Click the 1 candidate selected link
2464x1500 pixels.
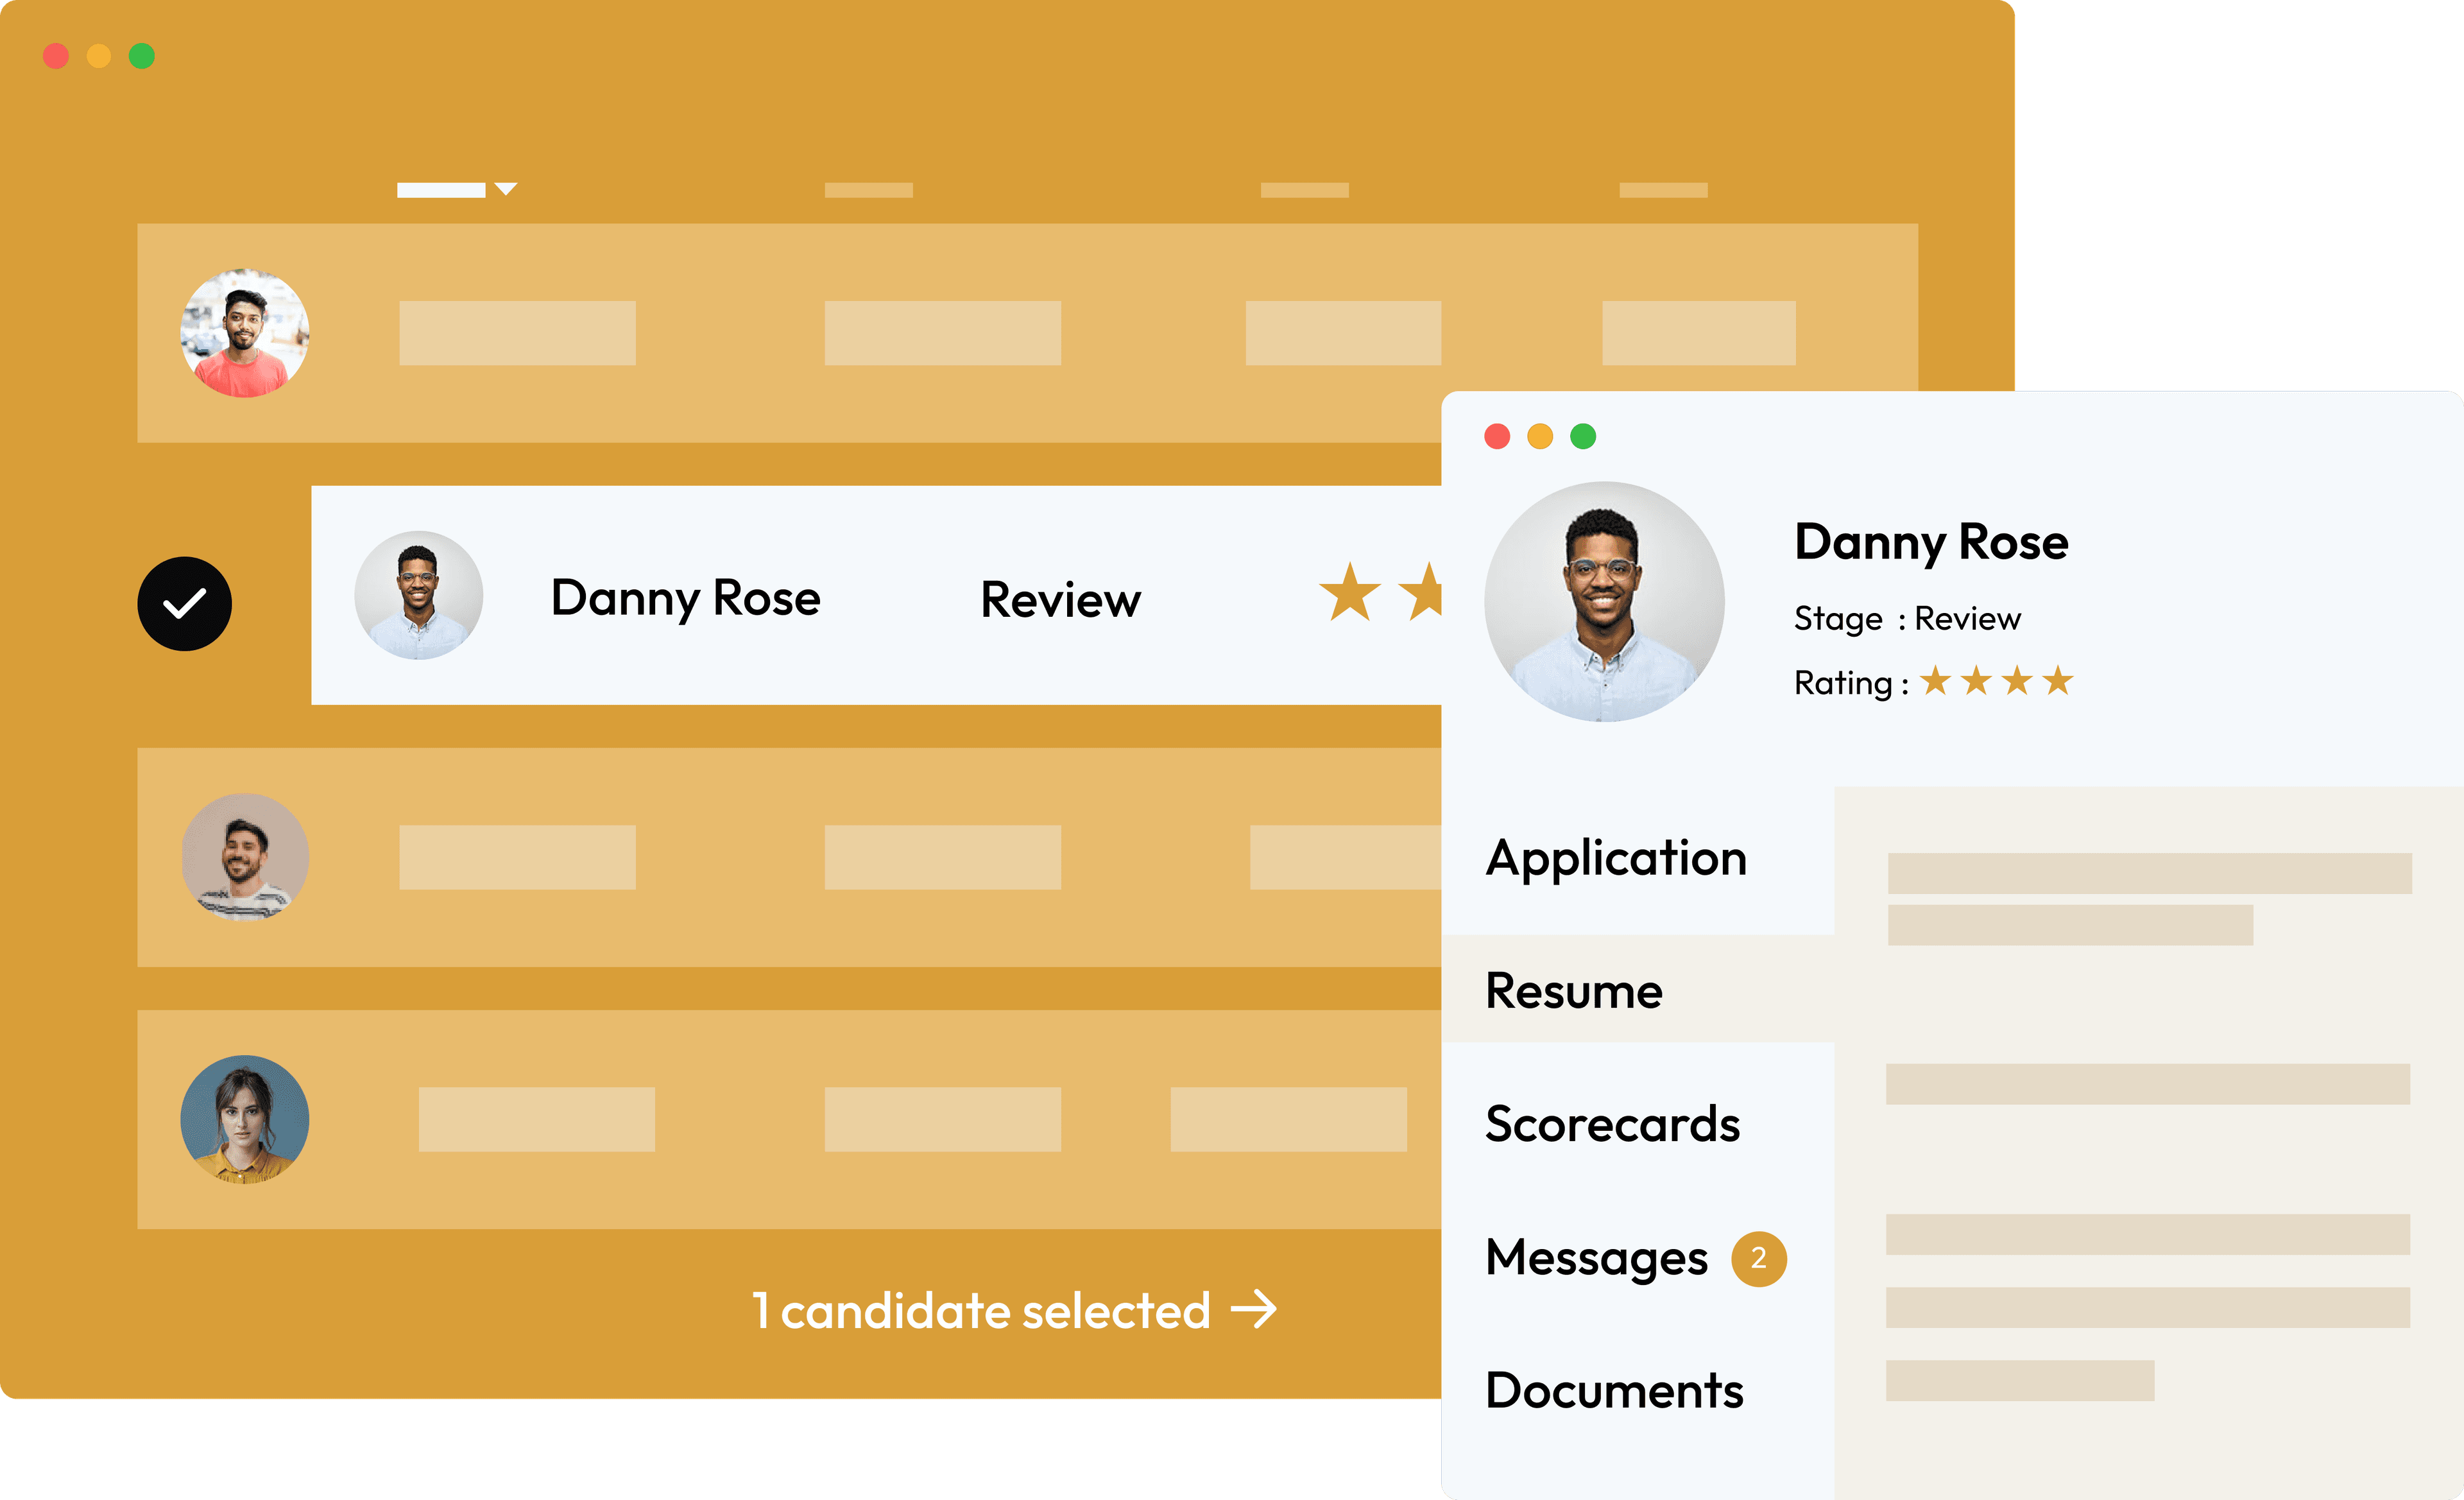[x=980, y=1310]
